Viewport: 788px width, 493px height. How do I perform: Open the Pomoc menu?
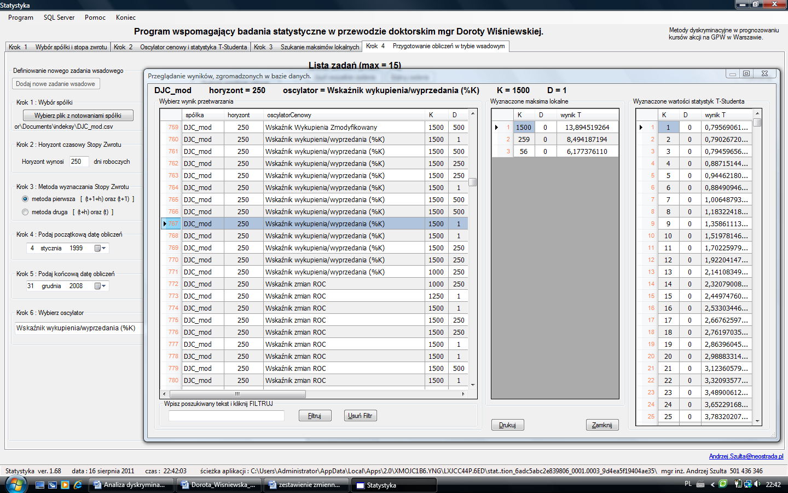click(x=95, y=18)
